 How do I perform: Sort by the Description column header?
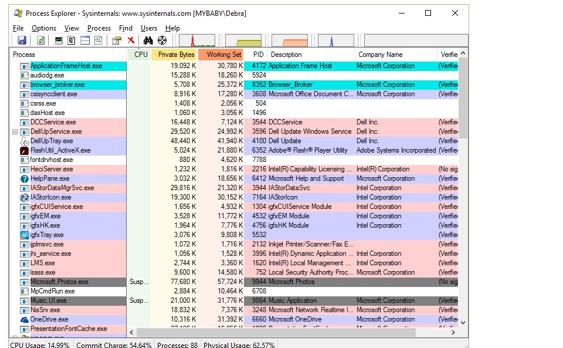point(311,55)
